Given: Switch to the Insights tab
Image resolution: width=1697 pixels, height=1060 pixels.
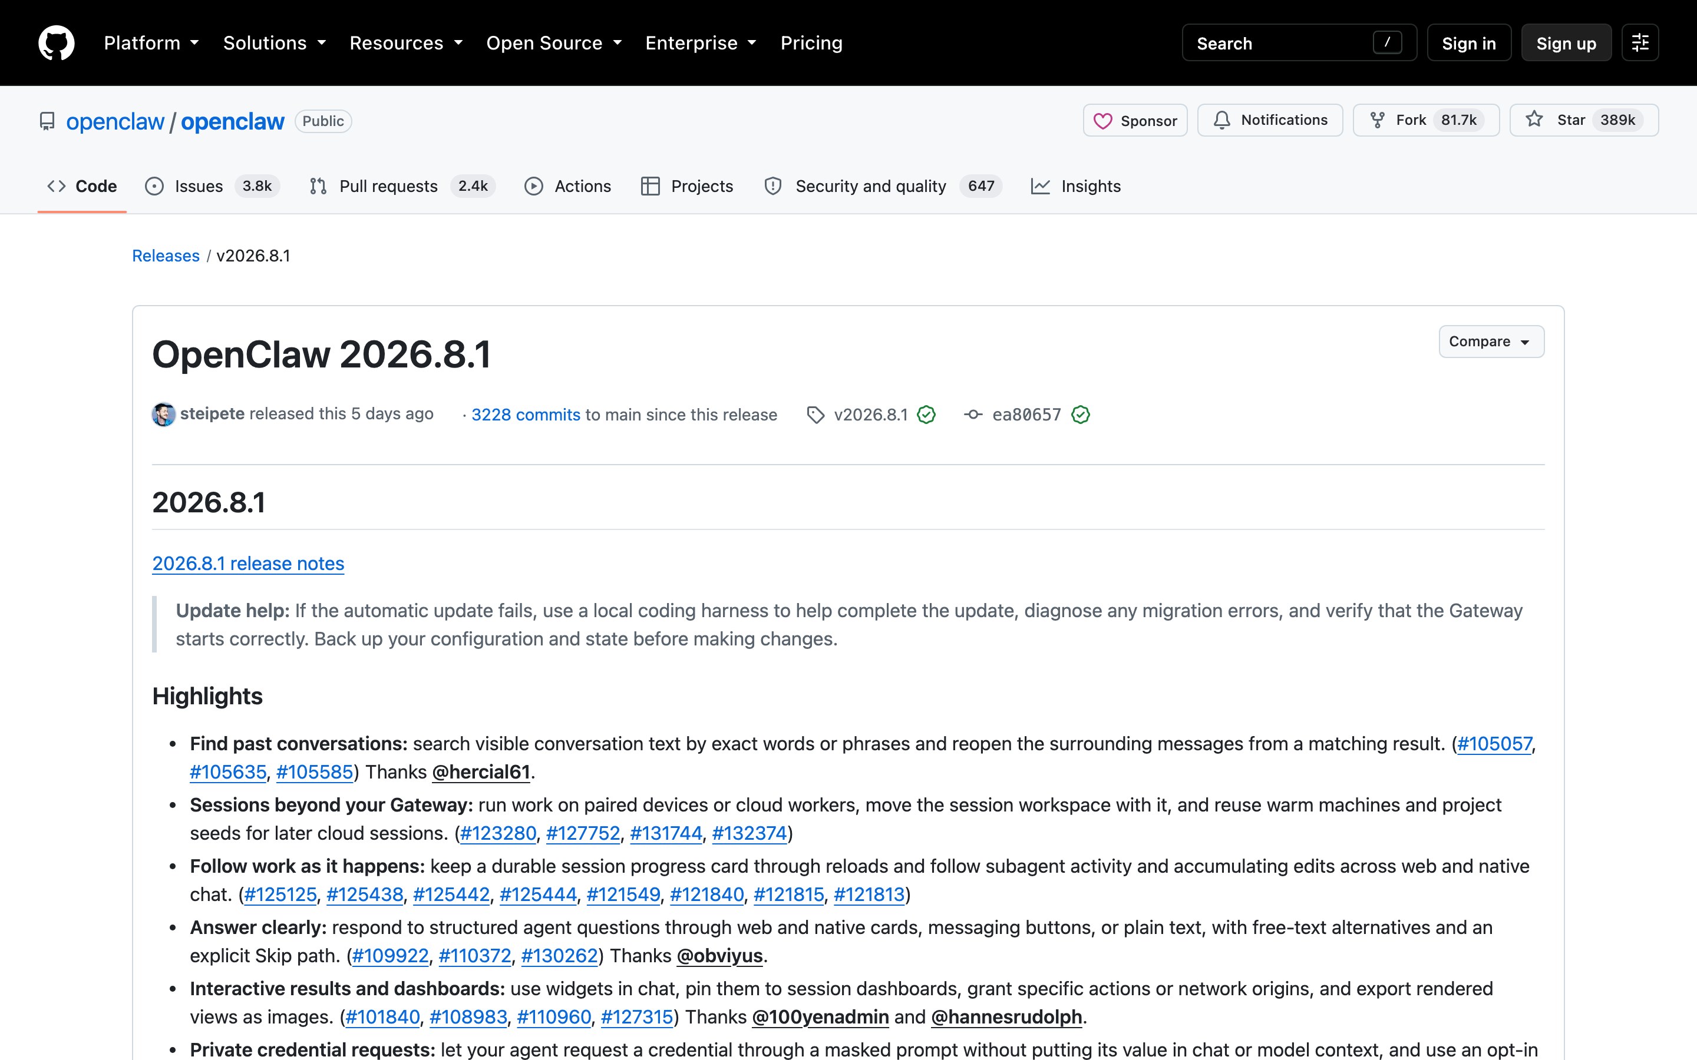Looking at the screenshot, I should point(1077,185).
